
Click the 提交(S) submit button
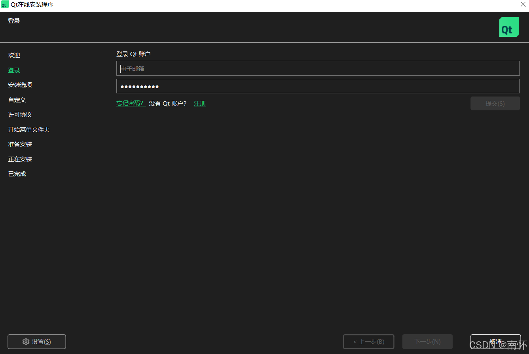click(x=495, y=104)
